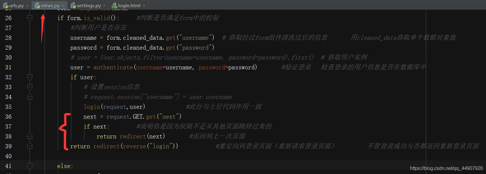Click the "username" string on line 28
This screenshot has height=174, width=486.
pos(195,38)
